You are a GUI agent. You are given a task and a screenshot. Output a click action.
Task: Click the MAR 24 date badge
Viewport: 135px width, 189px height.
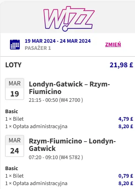click(15, 146)
